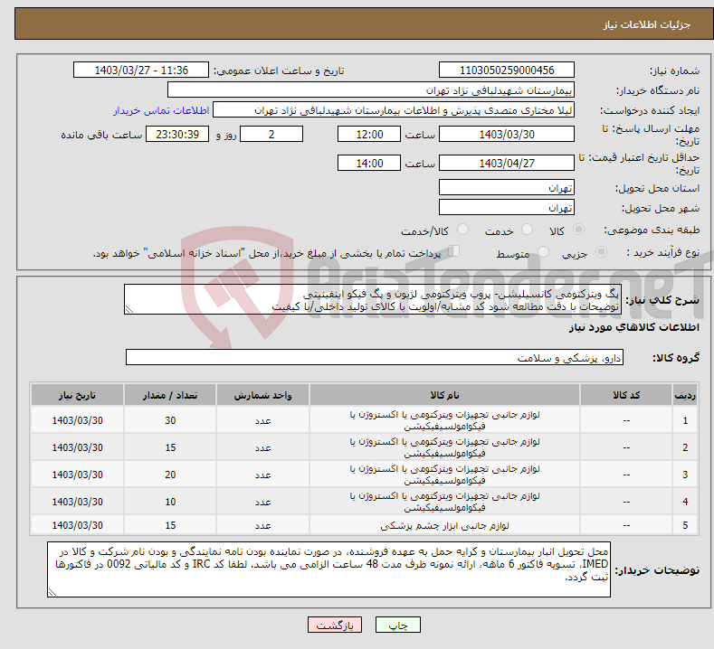Image resolution: width=714 pixels, height=649 pixels.
Task: Click the goods group field دارو، پزشکی و سلامت
Action: (375, 357)
